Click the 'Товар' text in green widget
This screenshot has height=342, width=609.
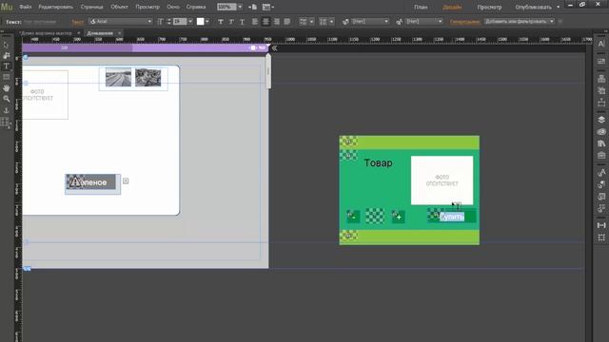click(378, 162)
